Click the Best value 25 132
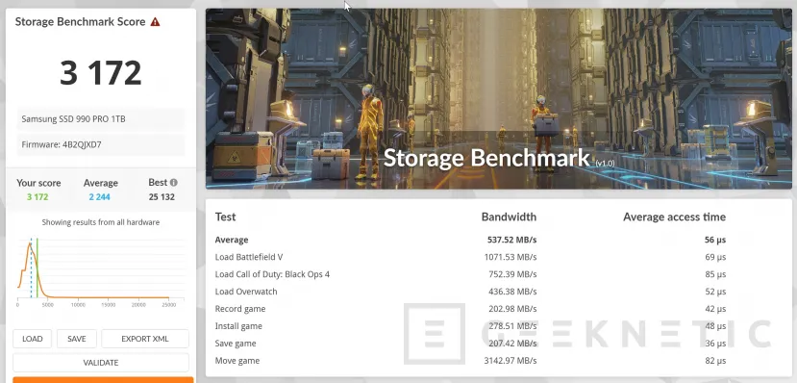Screen dimensions: 797x383 coord(162,197)
